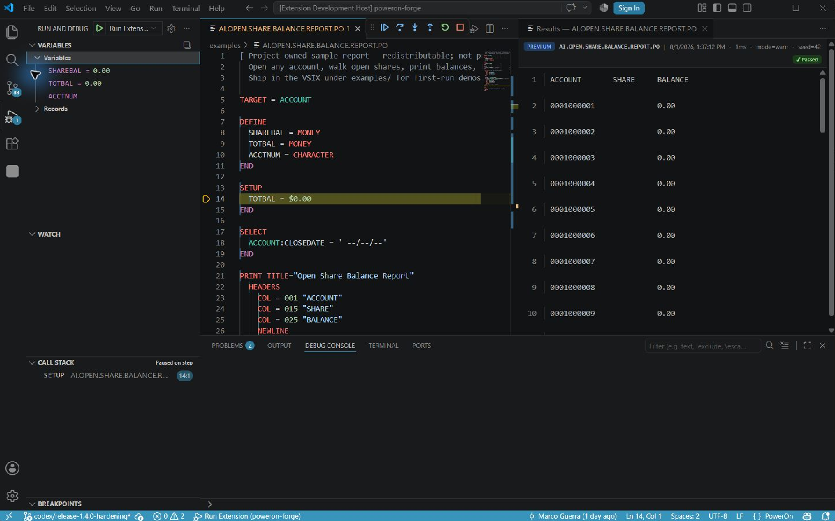Click Step Into in the debug toolbar
This screenshot has height=521, width=835.
[x=415, y=28]
